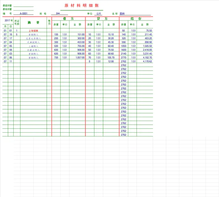Click the 1,057.00 debit amount cell
The image size is (219, 197).
point(77,58)
